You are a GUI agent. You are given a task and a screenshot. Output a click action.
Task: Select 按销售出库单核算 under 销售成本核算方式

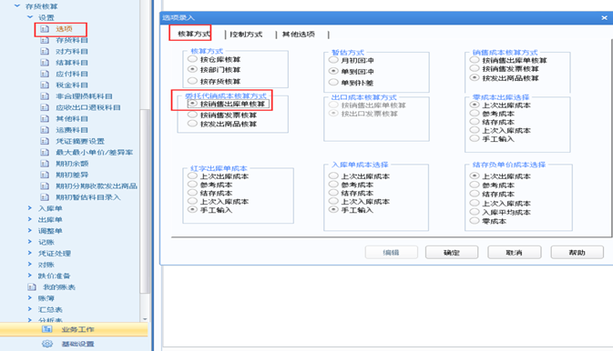pyautogui.click(x=475, y=60)
